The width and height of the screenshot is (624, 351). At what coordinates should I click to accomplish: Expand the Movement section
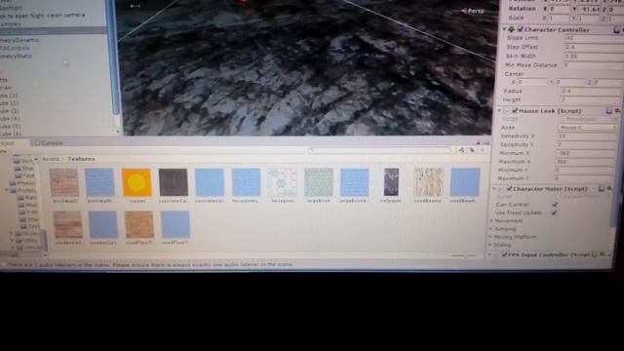click(491, 220)
